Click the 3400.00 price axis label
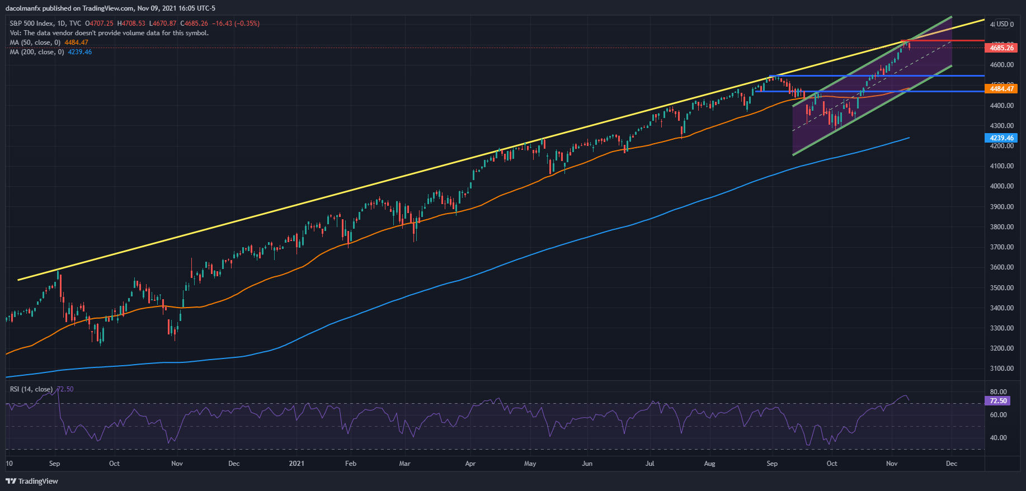This screenshot has width=1026, height=491. coord(1002,308)
